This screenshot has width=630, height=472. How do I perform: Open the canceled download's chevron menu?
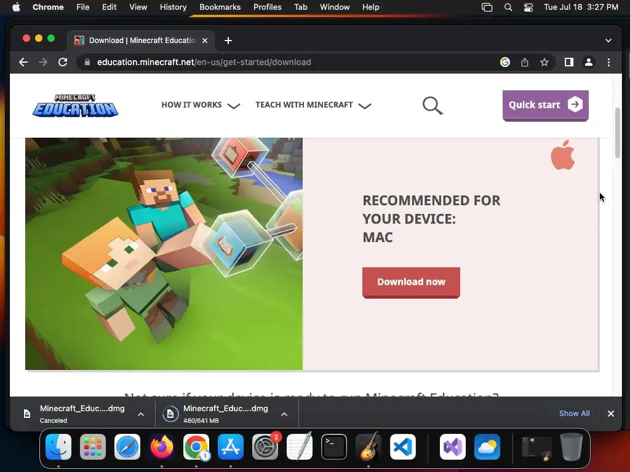pos(141,414)
